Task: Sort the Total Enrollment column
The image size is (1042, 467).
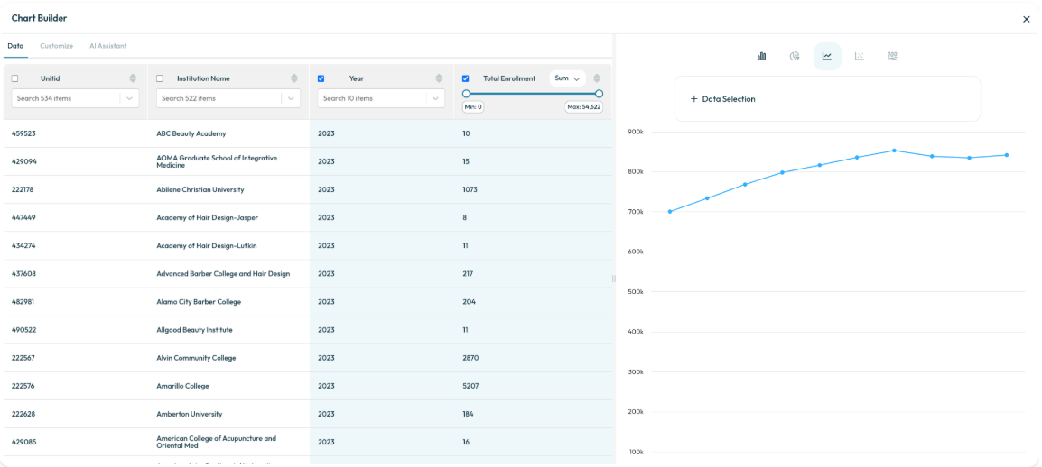Action: click(x=597, y=78)
